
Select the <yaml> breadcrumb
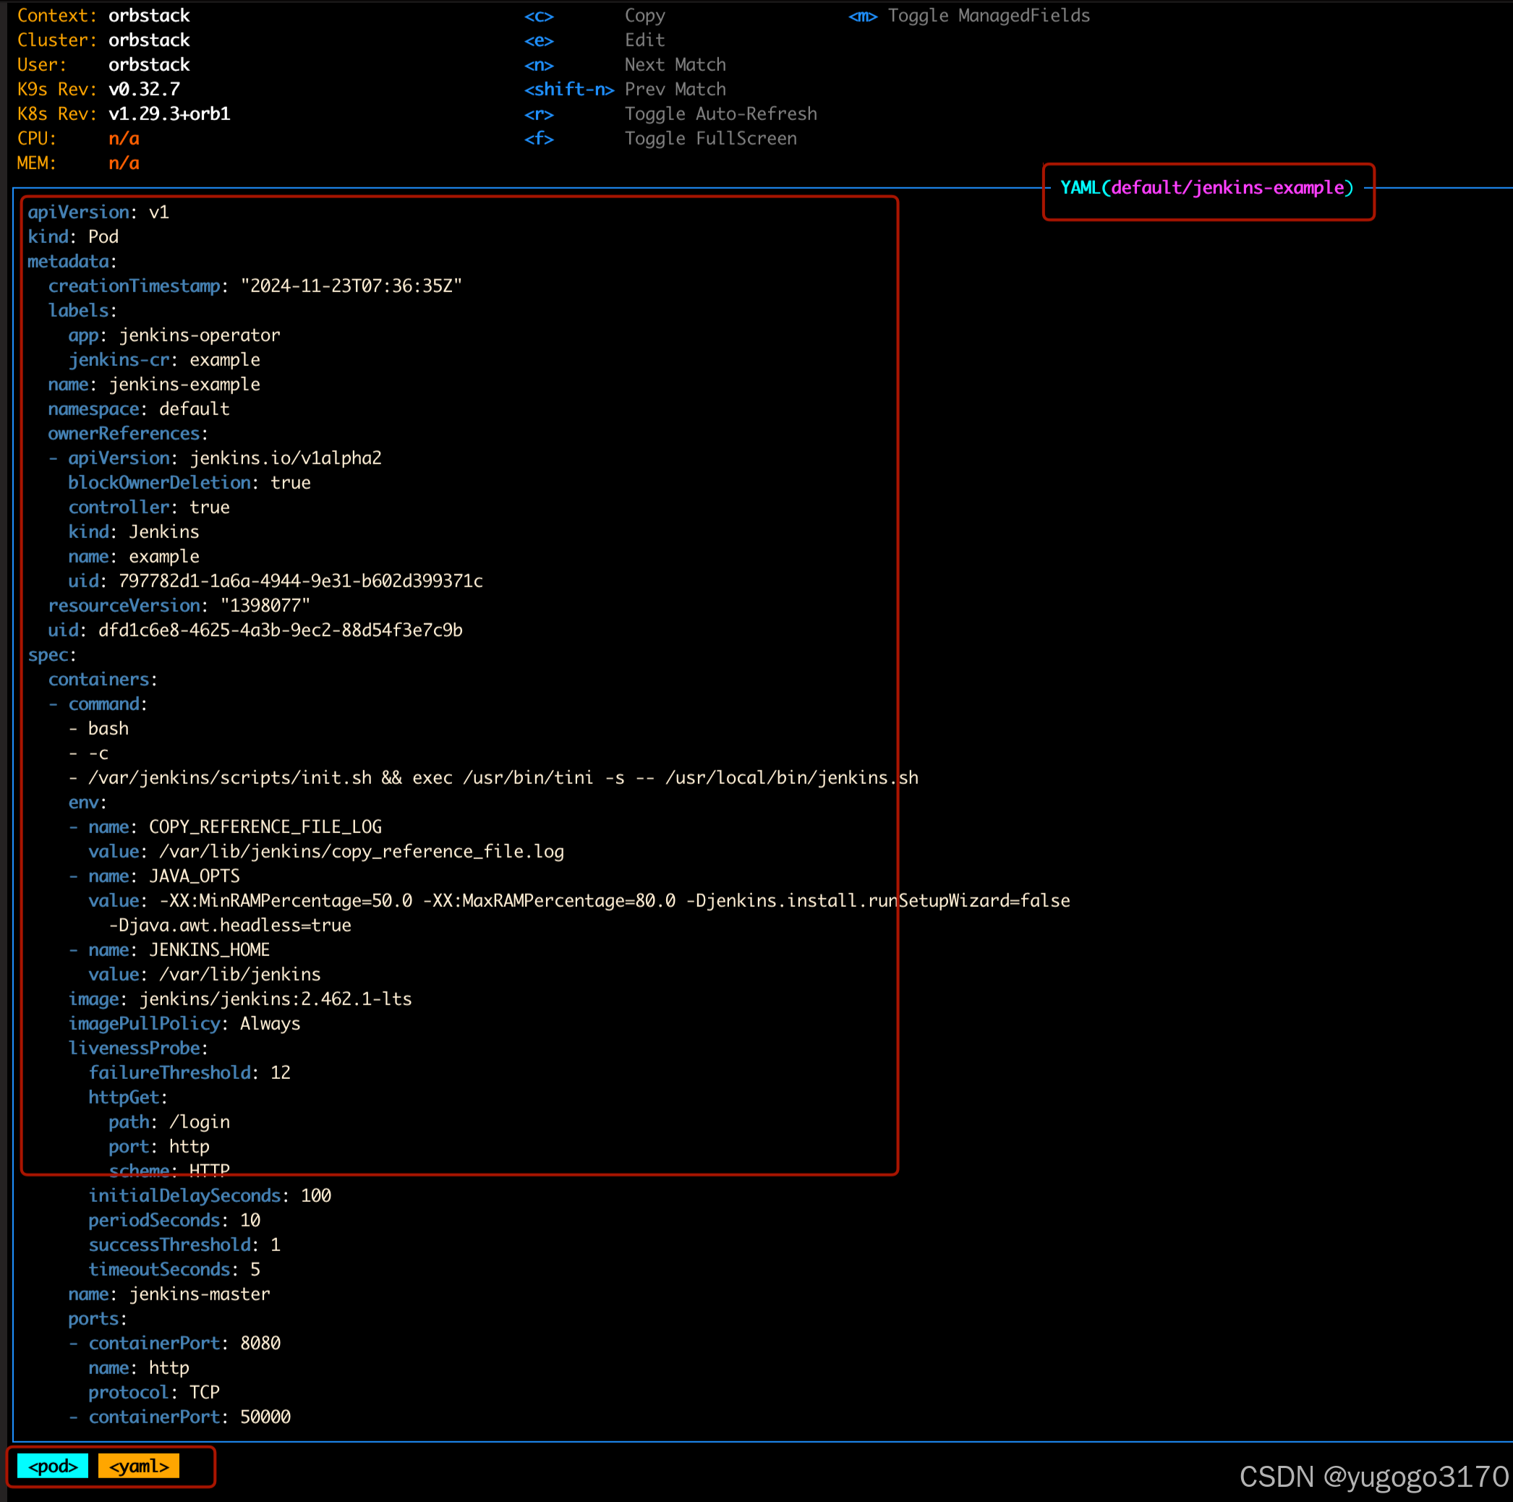[x=139, y=1465]
